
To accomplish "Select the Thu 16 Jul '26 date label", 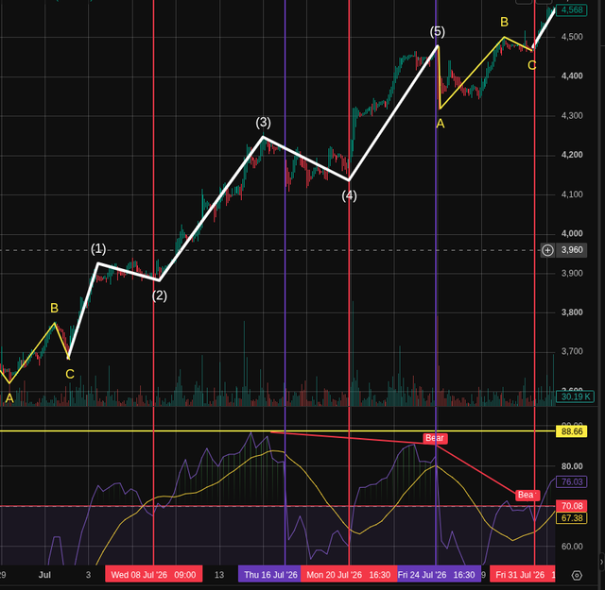I will click(269, 575).
